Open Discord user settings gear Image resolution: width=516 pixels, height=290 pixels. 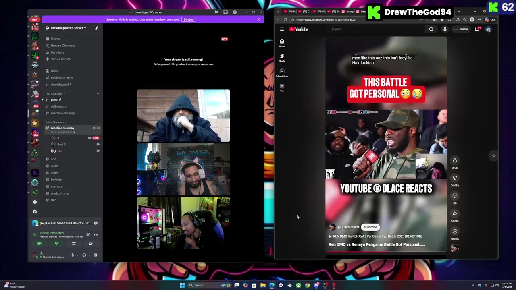[96, 255]
